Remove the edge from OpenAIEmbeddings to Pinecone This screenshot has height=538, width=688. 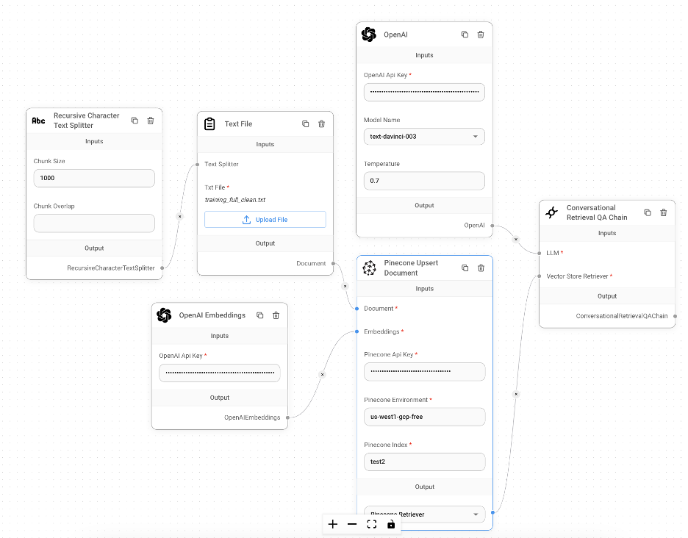(x=323, y=375)
